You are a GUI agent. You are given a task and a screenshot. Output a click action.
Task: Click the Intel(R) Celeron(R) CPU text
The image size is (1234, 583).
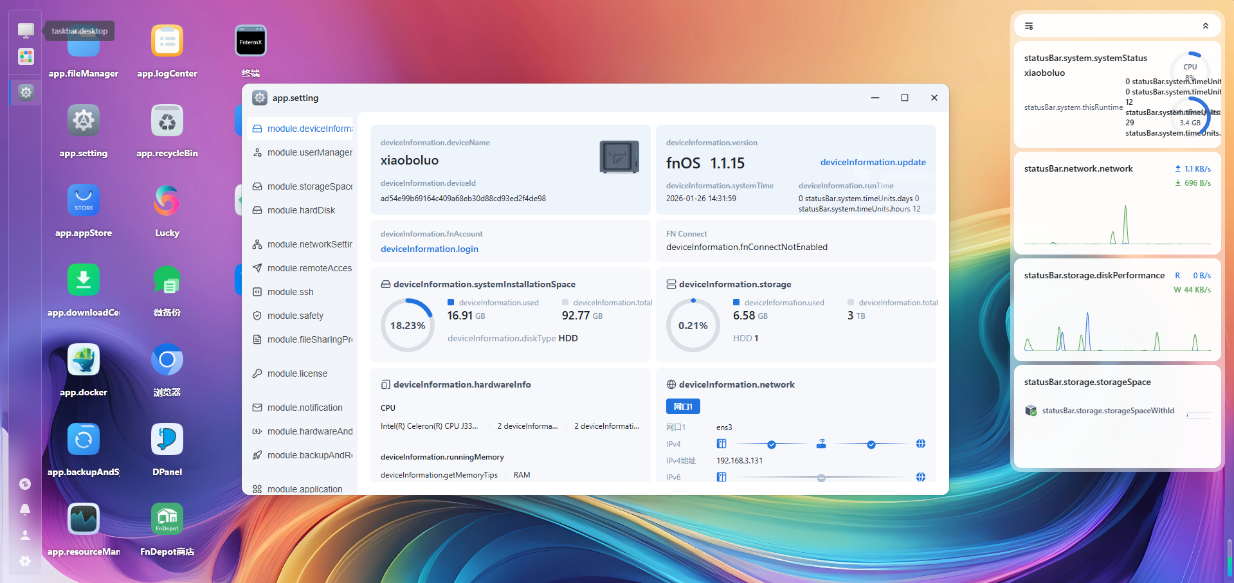429,426
